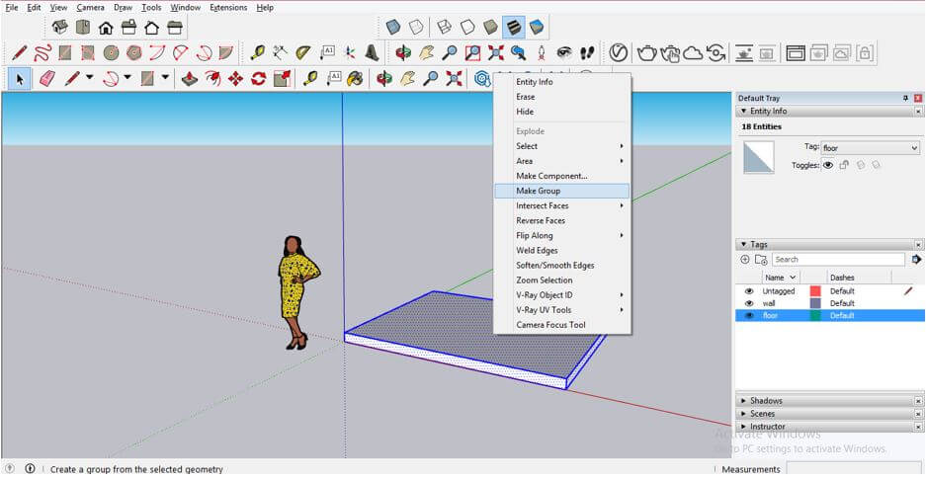Screen dimensions: 926x479
Task: Open the Extensions menu
Action: pos(228,8)
